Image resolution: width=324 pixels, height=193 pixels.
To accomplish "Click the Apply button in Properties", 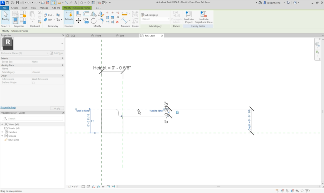I will click(57, 108).
